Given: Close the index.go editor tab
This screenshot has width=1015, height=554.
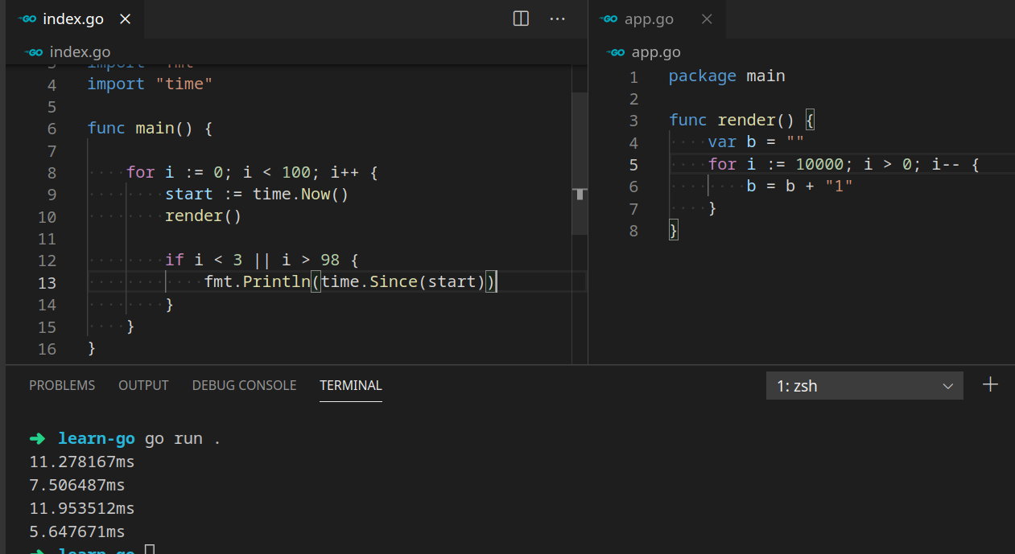Looking at the screenshot, I should point(126,18).
